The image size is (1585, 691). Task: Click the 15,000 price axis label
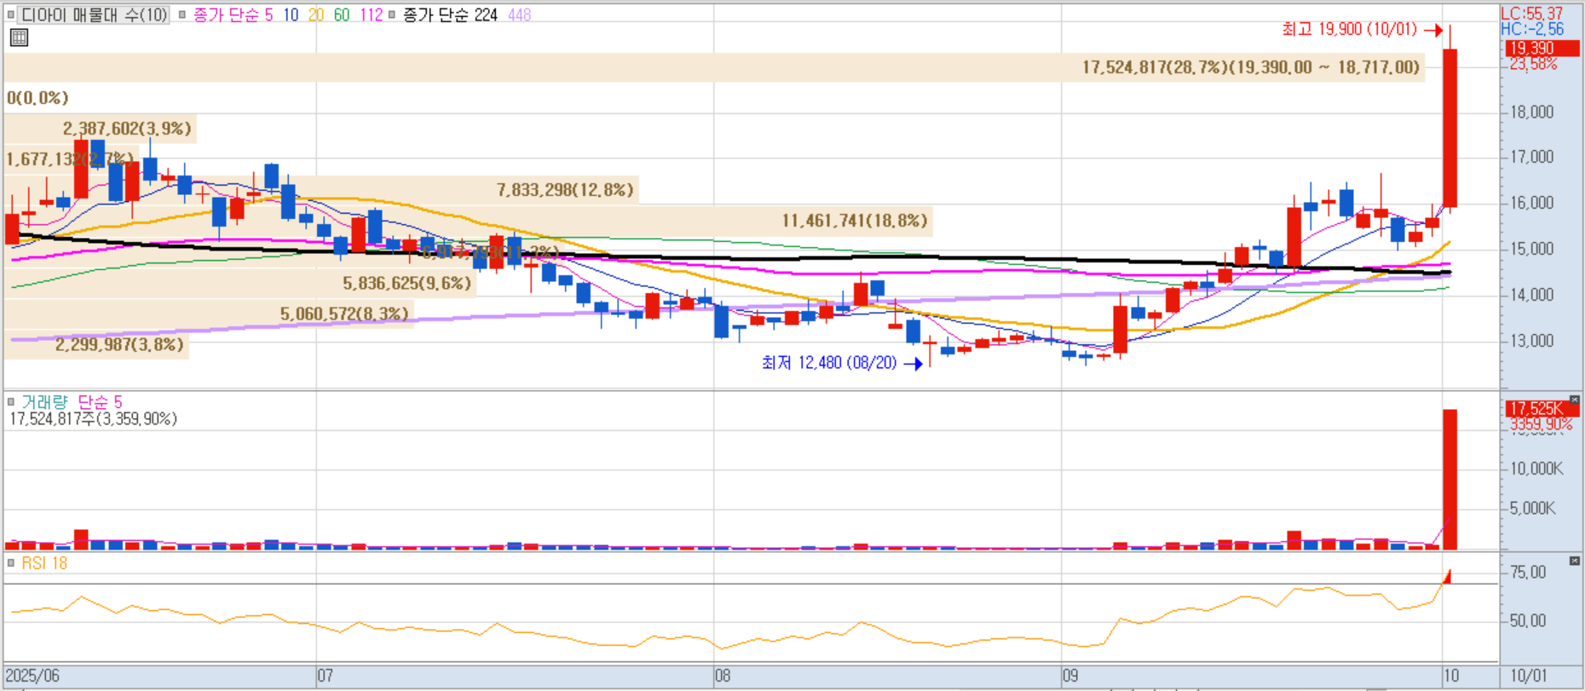[x=1531, y=249]
